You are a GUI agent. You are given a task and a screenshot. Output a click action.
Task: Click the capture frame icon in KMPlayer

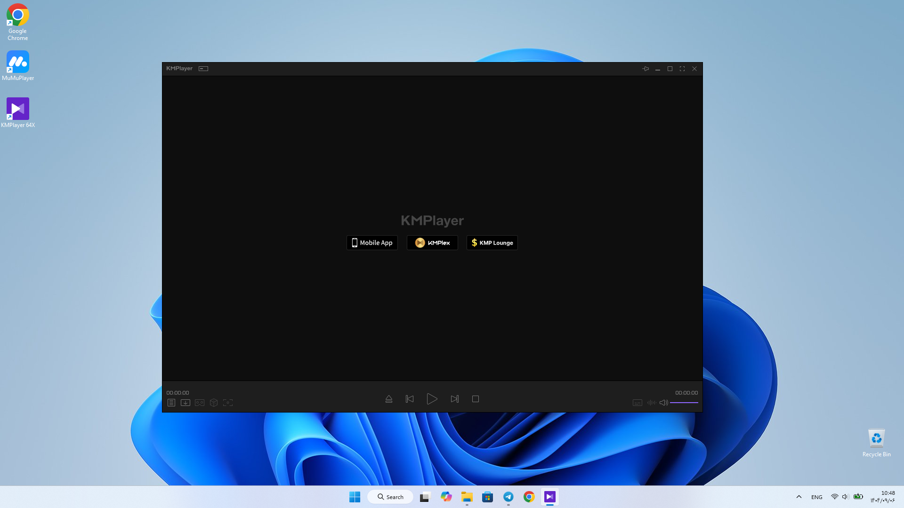click(228, 403)
